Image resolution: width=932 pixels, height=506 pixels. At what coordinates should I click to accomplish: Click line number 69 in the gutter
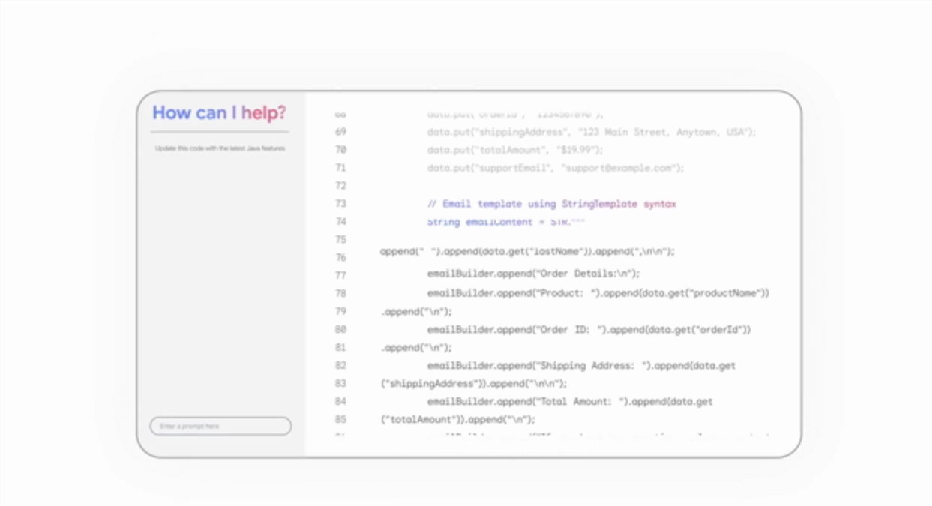click(340, 132)
